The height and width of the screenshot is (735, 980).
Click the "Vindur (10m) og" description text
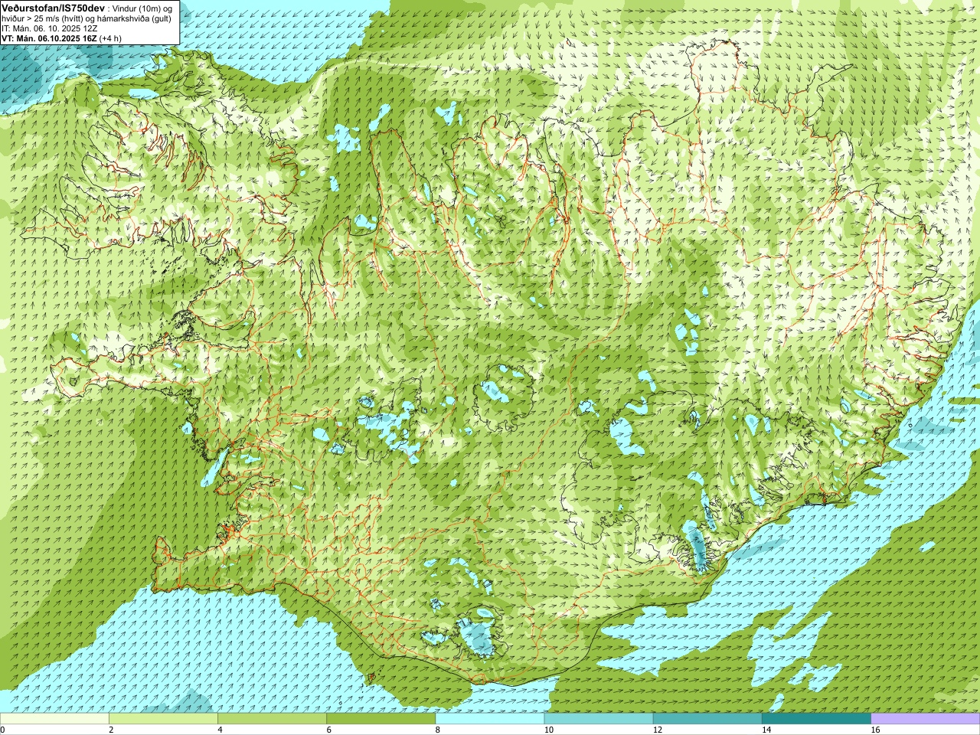pyautogui.click(x=142, y=8)
